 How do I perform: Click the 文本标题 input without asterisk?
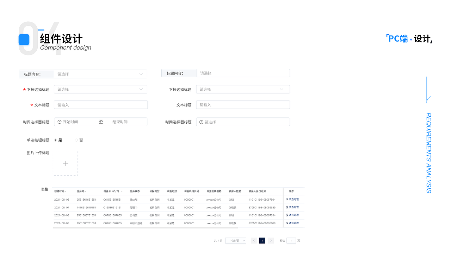click(243, 105)
